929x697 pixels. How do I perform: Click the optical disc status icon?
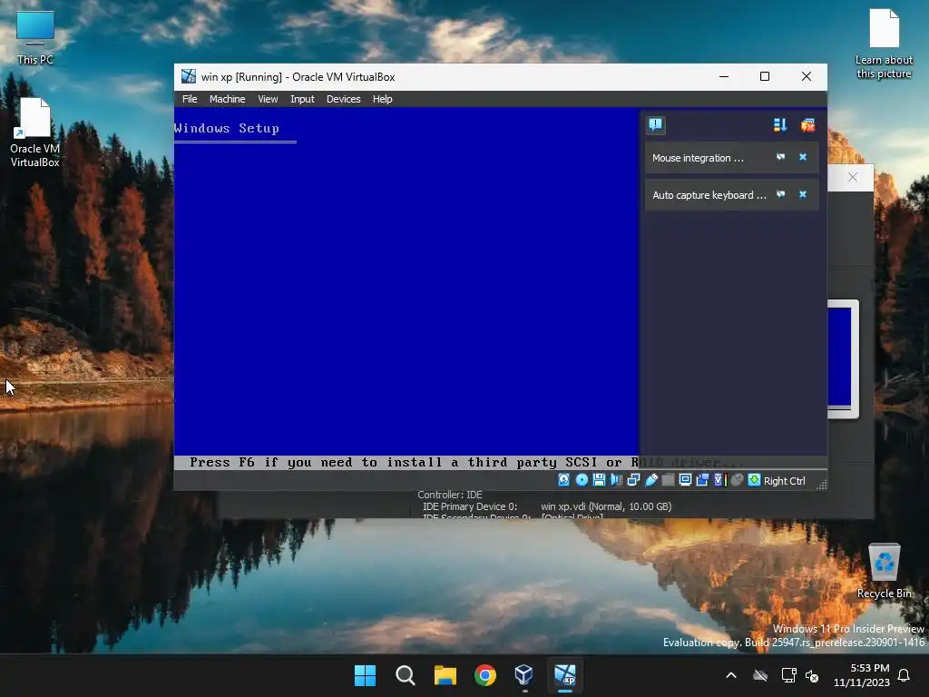point(582,480)
